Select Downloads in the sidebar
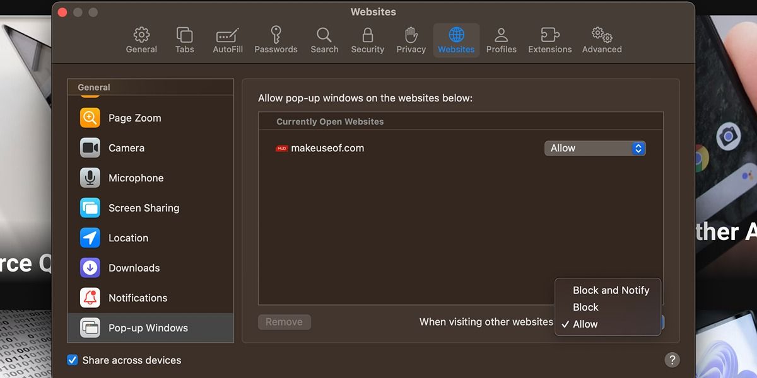This screenshot has height=378, width=757. tap(134, 268)
